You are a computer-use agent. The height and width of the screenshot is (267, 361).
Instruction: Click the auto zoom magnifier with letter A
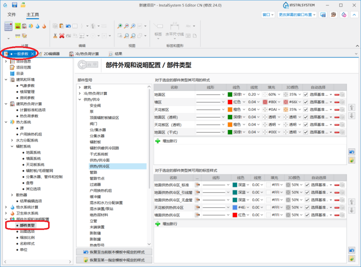(133, 26)
